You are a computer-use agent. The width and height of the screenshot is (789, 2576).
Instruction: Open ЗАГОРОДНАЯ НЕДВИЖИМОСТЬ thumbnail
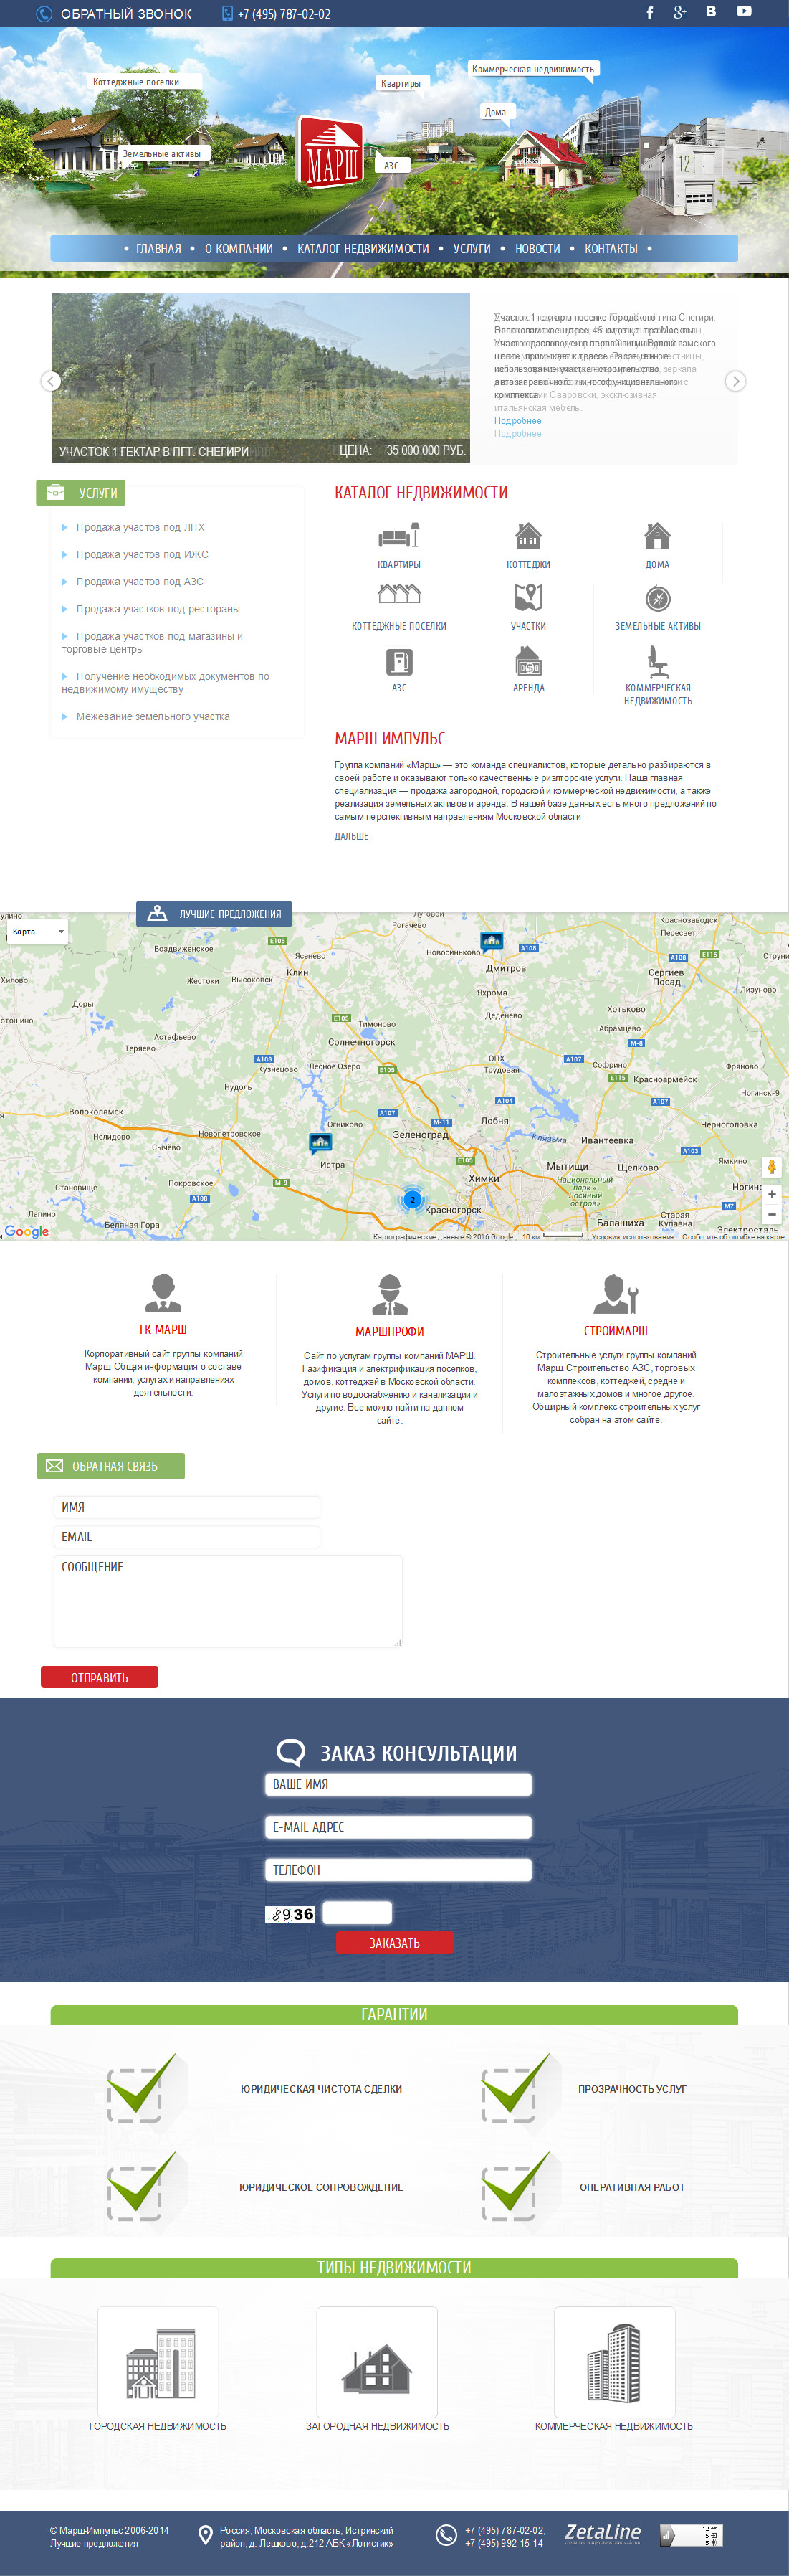click(x=376, y=2362)
